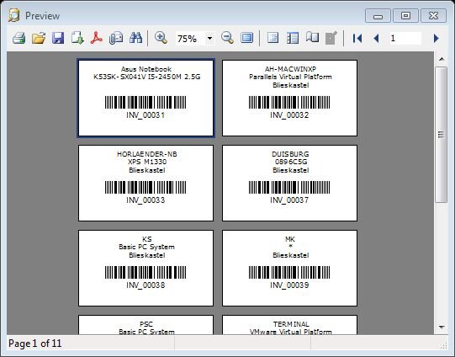Click the PSC Basic PC System label
The height and width of the screenshot is (357, 455).
[x=145, y=325]
